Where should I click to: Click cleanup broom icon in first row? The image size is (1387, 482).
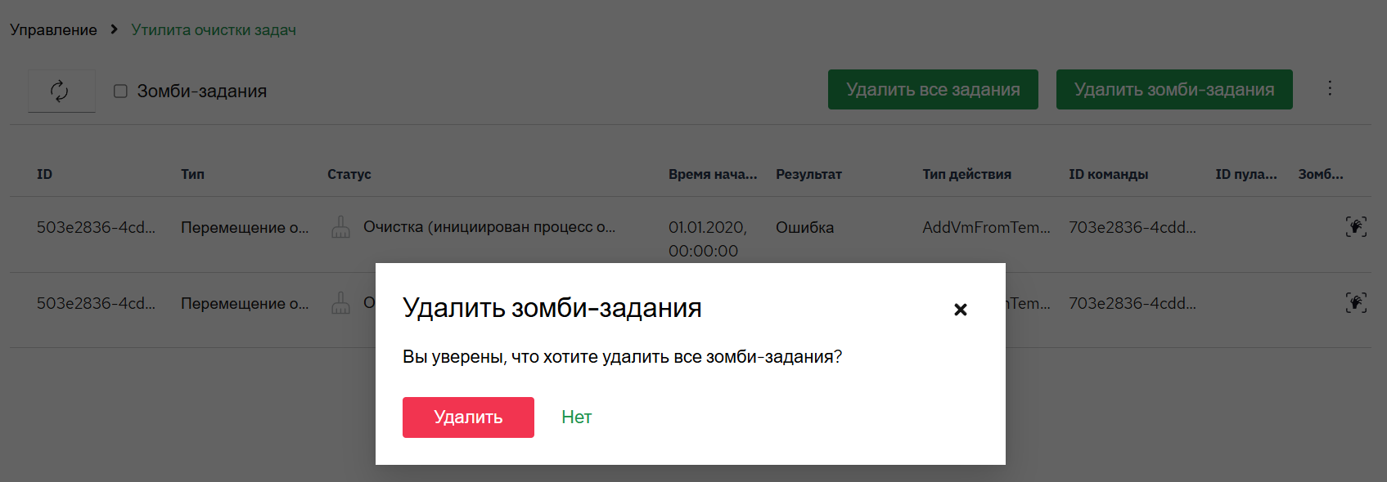[x=341, y=227]
